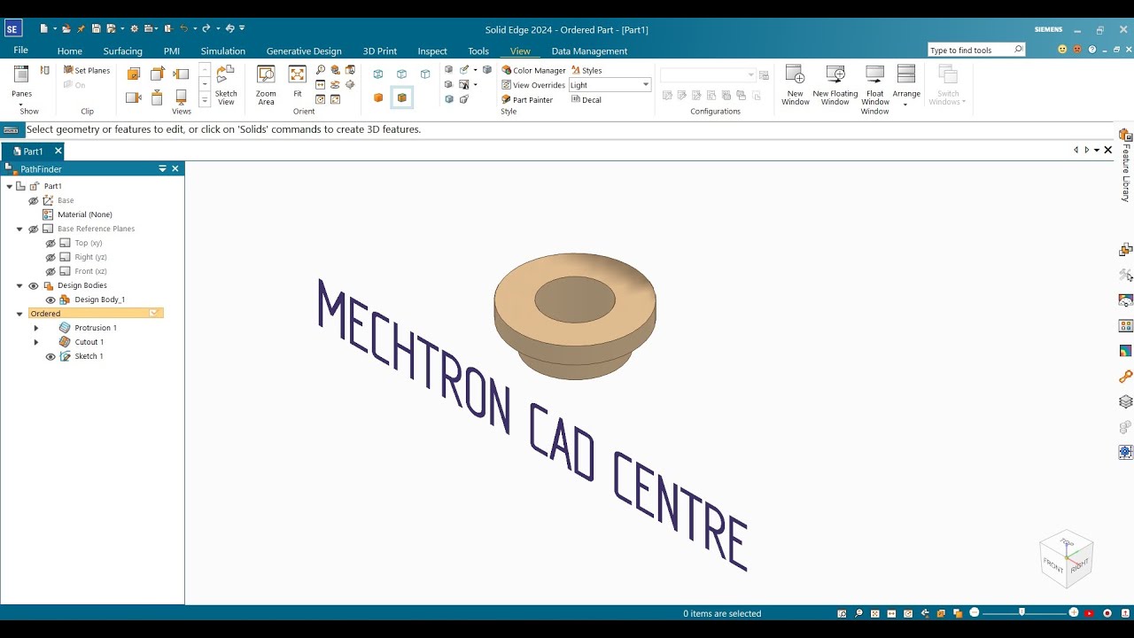This screenshot has height=638, width=1134.
Task: Open the Arrange windows dropdown
Action: [906, 86]
